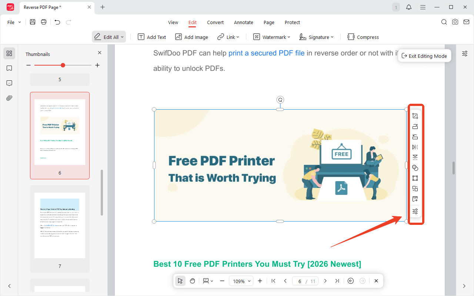Open the Thumbnails panel icon
Screen dimensions: 474x296
pyautogui.click(x=9, y=53)
